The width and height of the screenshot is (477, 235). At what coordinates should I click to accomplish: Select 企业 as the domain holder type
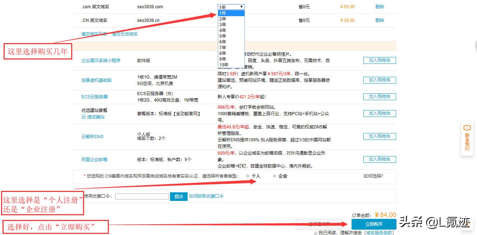tap(275, 176)
